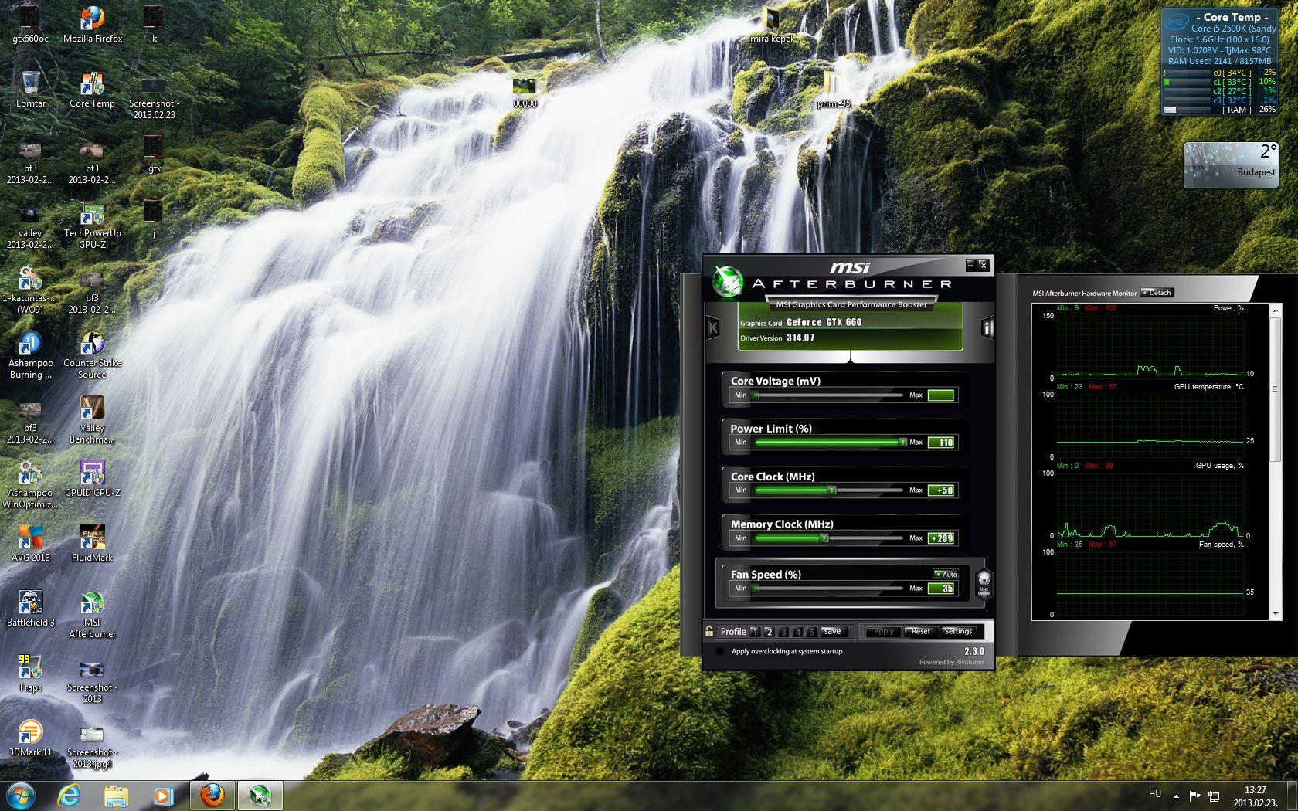1298x811 pixels.
Task: Open Windows Explorer from the taskbar
Action: coord(116,796)
